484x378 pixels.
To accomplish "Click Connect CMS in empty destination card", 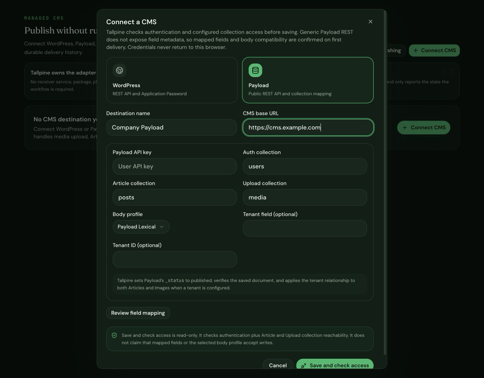I will (424, 127).
